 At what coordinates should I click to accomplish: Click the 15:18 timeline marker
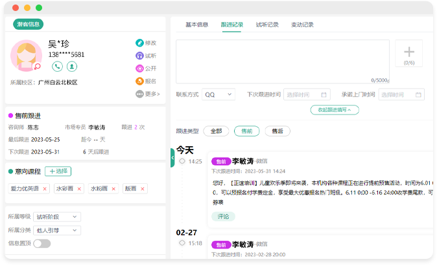coord(182,243)
